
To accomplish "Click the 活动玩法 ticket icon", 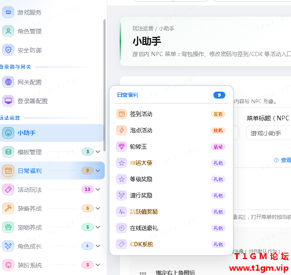I will coord(8,189).
